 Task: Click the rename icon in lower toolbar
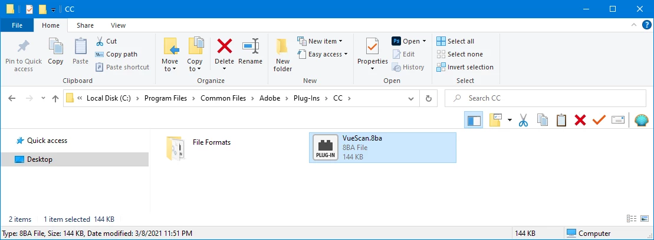pyautogui.click(x=618, y=120)
